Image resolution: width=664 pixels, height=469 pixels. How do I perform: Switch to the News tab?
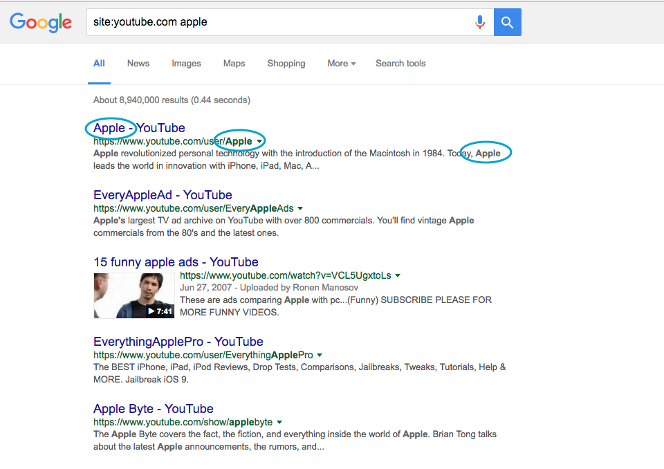(138, 64)
